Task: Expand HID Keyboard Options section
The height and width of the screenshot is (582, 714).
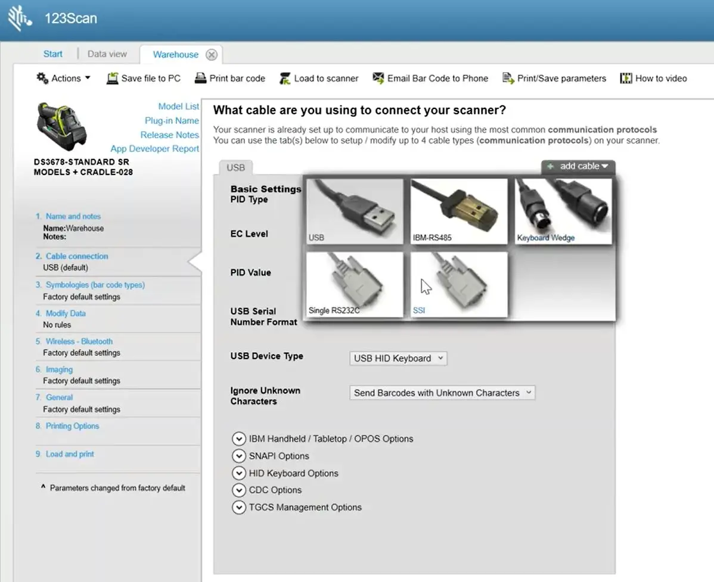Action: click(238, 473)
